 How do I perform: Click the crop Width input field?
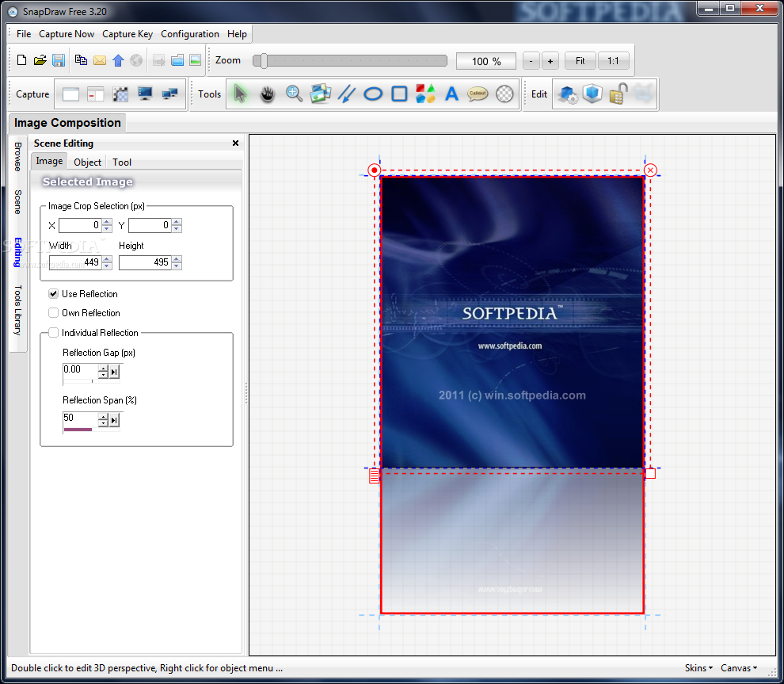pyautogui.click(x=75, y=262)
